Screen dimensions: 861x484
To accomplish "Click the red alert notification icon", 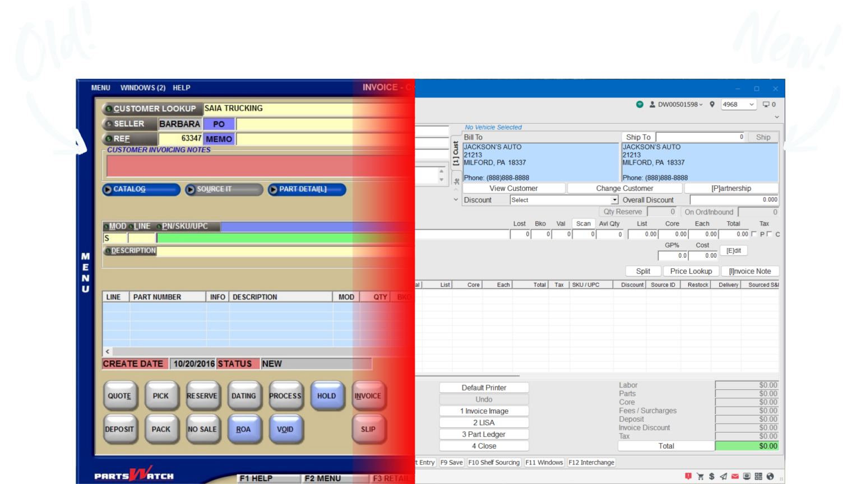I will 688,476.
